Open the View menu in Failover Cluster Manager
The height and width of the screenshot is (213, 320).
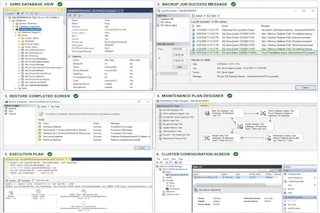[174, 159]
